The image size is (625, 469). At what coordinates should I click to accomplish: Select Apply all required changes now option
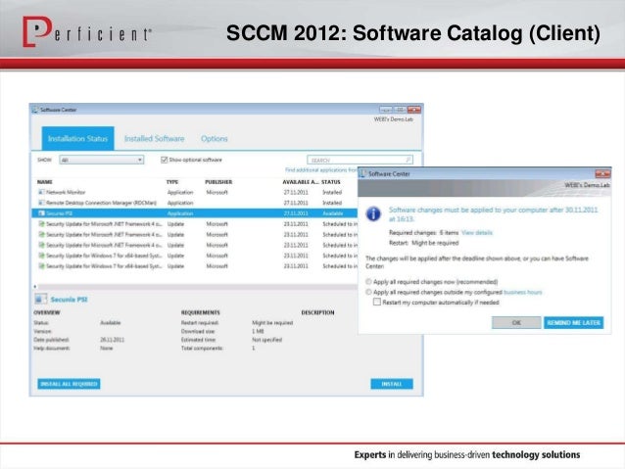(x=368, y=282)
